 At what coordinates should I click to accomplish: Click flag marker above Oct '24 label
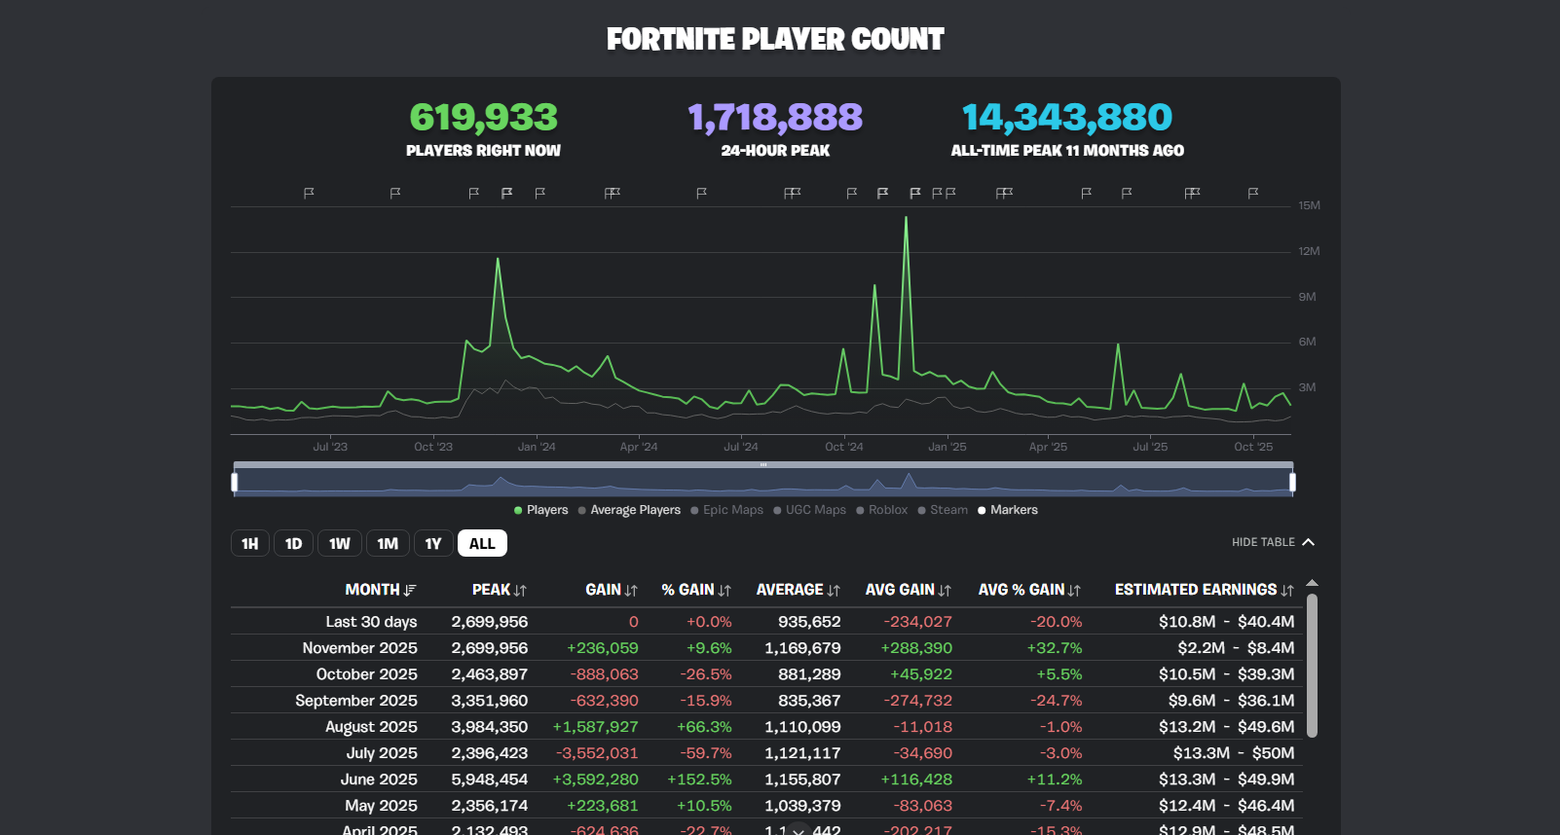point(851,194)
